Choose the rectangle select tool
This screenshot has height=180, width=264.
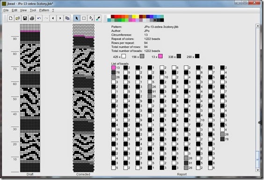click(x=84, y=18)
